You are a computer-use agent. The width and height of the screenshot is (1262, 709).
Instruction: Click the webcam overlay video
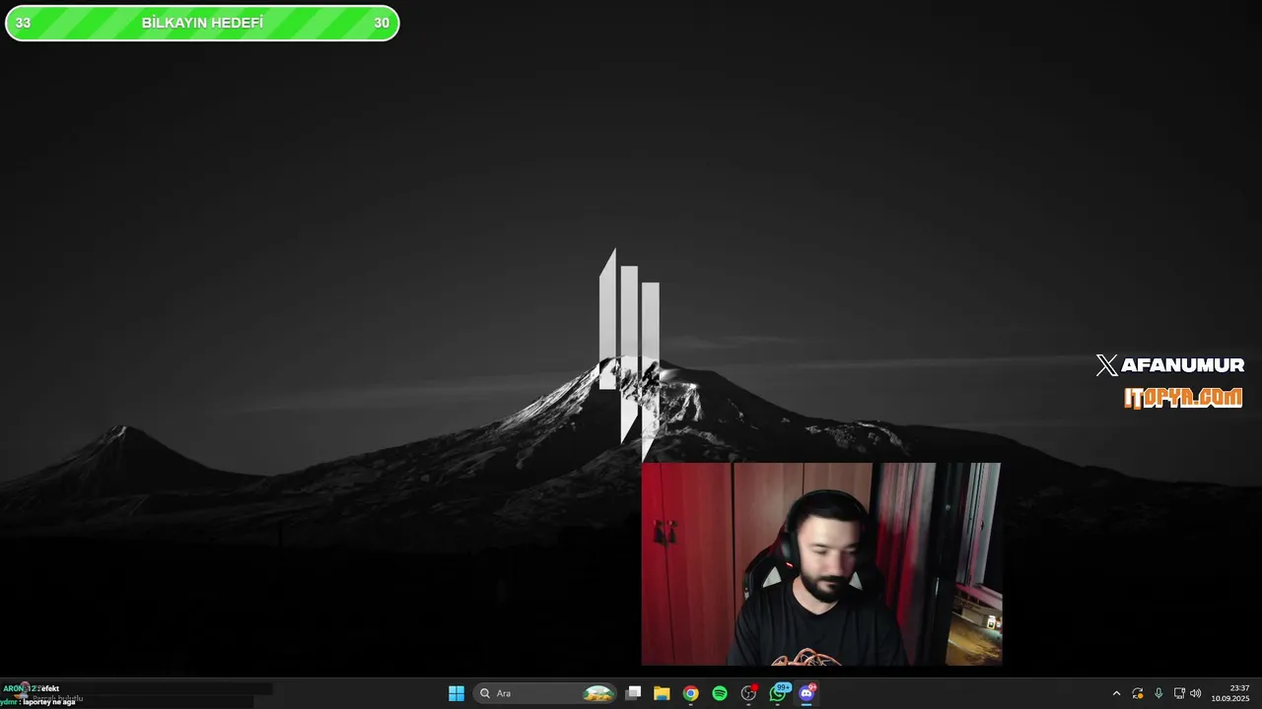(x=821, y=564)
